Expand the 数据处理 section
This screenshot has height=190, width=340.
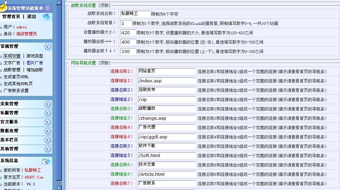[47, 131]
